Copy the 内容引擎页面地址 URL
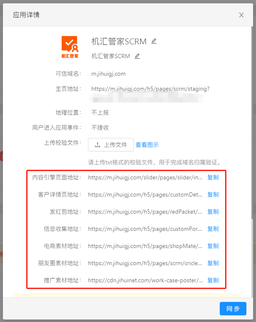 click(213, 177)
